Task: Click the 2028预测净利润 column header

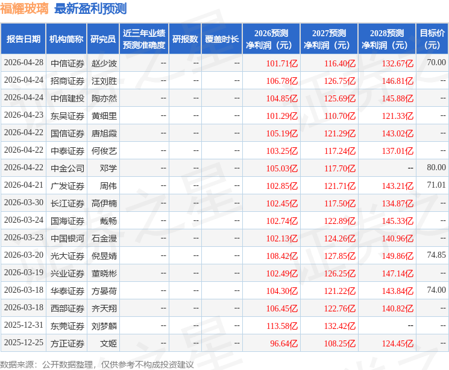Action: pyautogui.click(x=387, y=39)
